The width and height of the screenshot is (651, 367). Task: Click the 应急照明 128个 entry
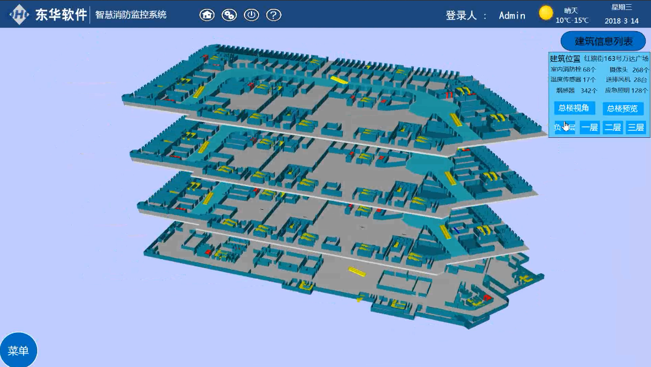[x=626, y=91]
